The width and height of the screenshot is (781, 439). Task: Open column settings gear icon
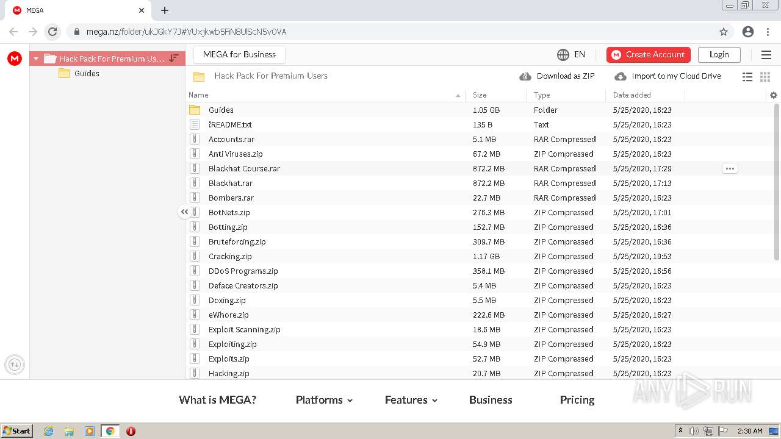[774, 95]
